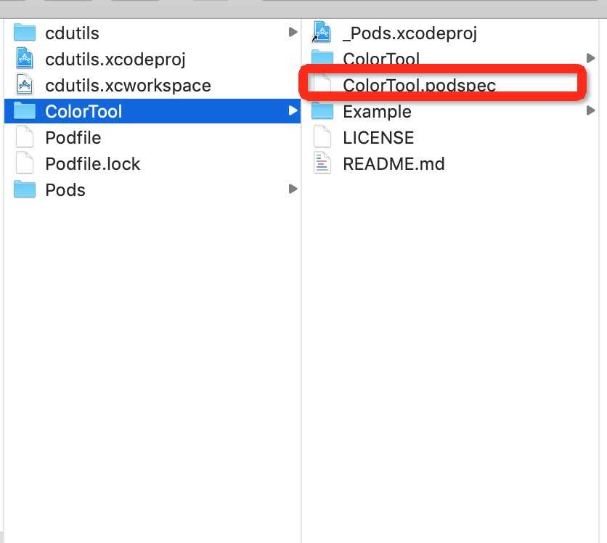This screenshot has width=607, height=543.
Task: Click the cdutils.xcodeproj file icon
Action: (25, 59)
